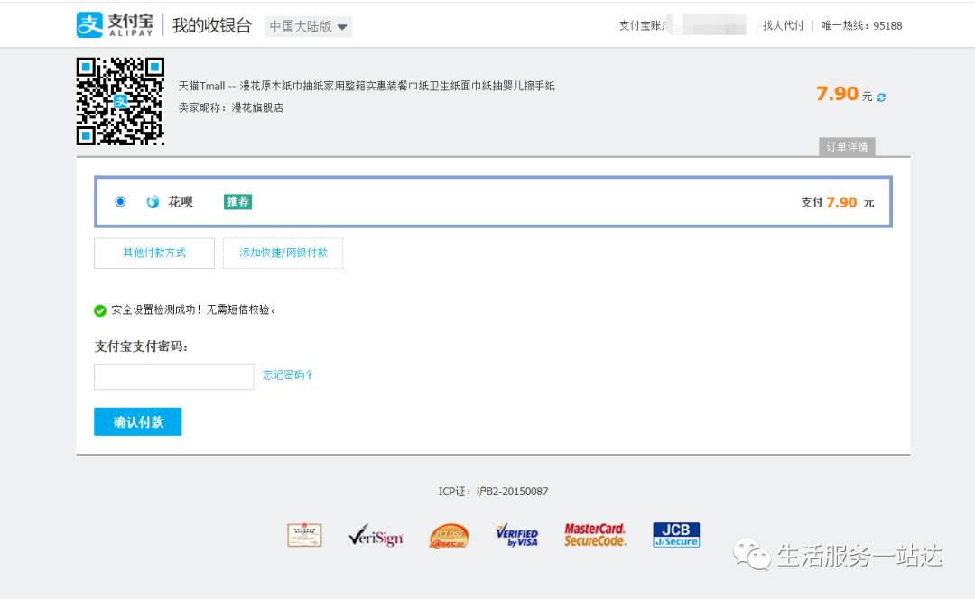Click the 我的收银台 title
Image resolution: width=975 pixels, height=599 pixels.
coord(211,25)
